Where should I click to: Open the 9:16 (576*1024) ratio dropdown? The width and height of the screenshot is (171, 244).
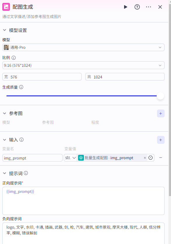[x=84, y=65]
